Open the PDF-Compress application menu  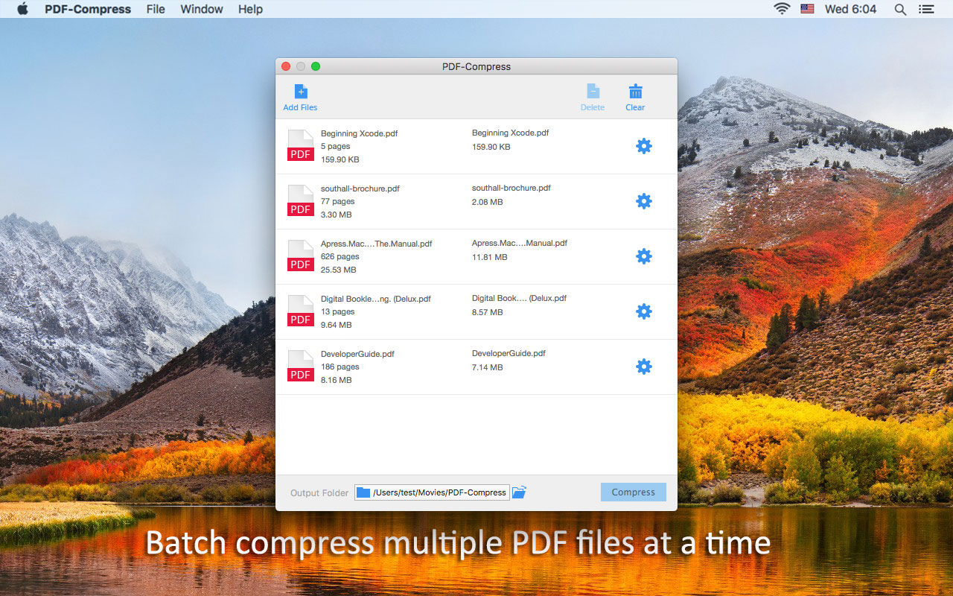(x=88, y=9)
